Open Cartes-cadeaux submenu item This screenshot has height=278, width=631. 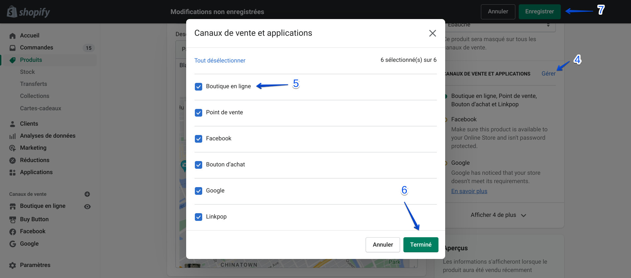(41, 108)
